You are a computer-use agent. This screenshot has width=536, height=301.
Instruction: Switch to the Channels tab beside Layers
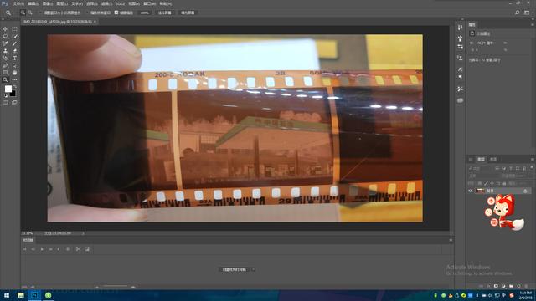[493, 160]
